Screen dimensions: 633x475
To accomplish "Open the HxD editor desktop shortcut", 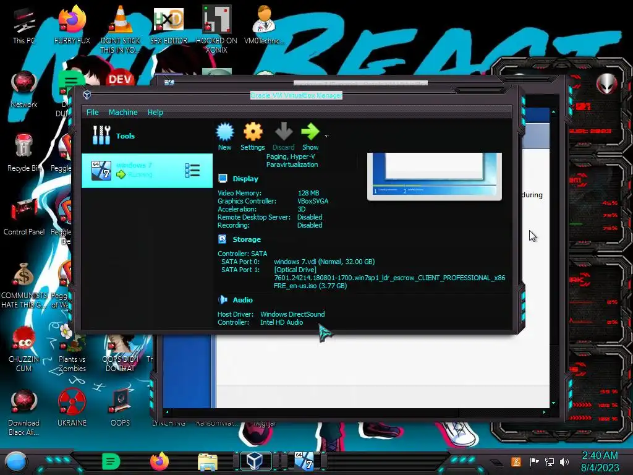I will tap(168, 25).
